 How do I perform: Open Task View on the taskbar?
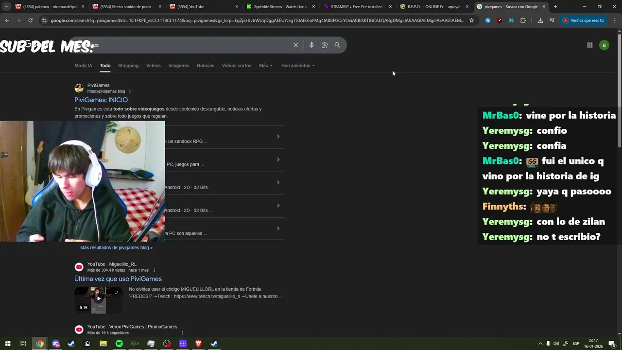click(x=23, y=344)
